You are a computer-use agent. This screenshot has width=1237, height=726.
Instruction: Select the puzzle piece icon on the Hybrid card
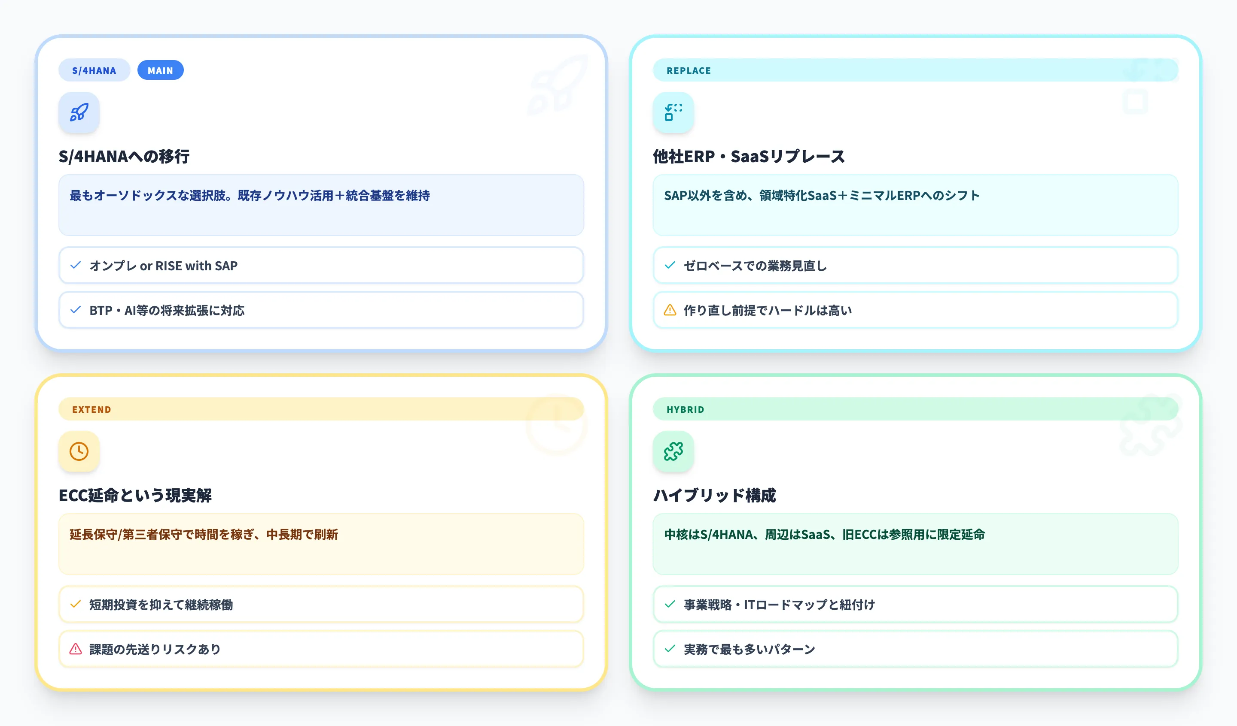pyautogui.click(x=673, y=452)
